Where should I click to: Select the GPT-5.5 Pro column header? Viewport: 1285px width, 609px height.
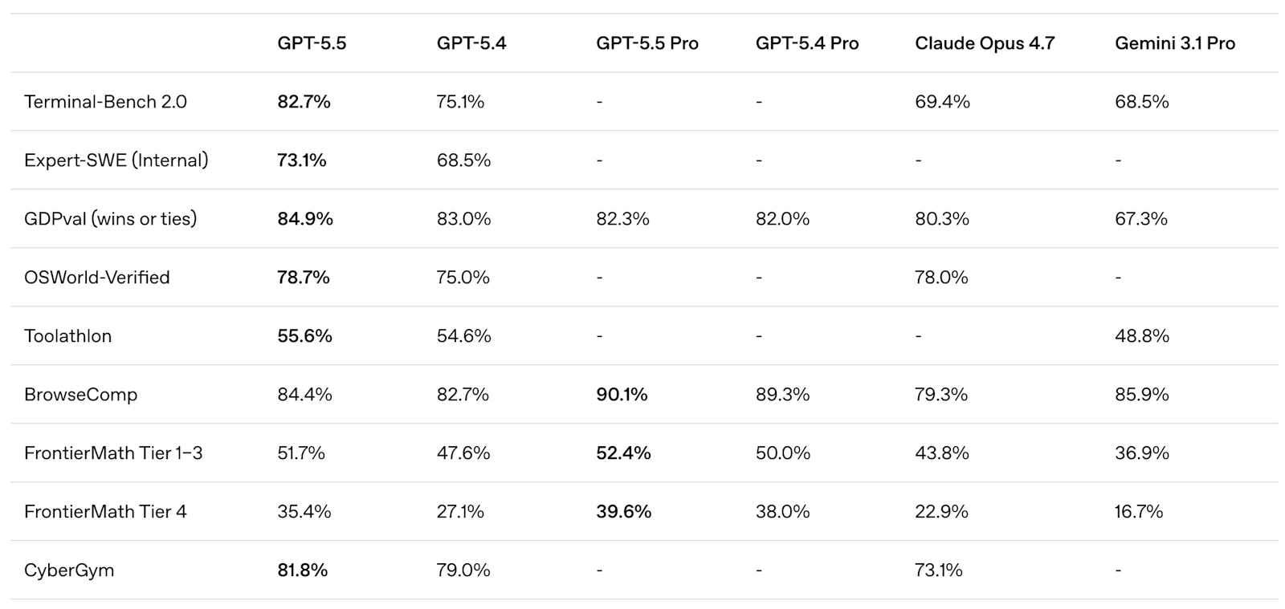pyautogui.click(x=647, y=43)
